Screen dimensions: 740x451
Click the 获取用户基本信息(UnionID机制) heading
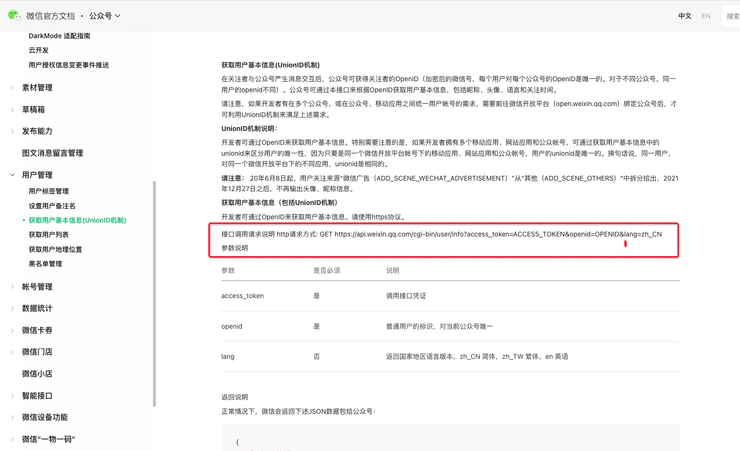pyautogui.click(x=271, y=65)
